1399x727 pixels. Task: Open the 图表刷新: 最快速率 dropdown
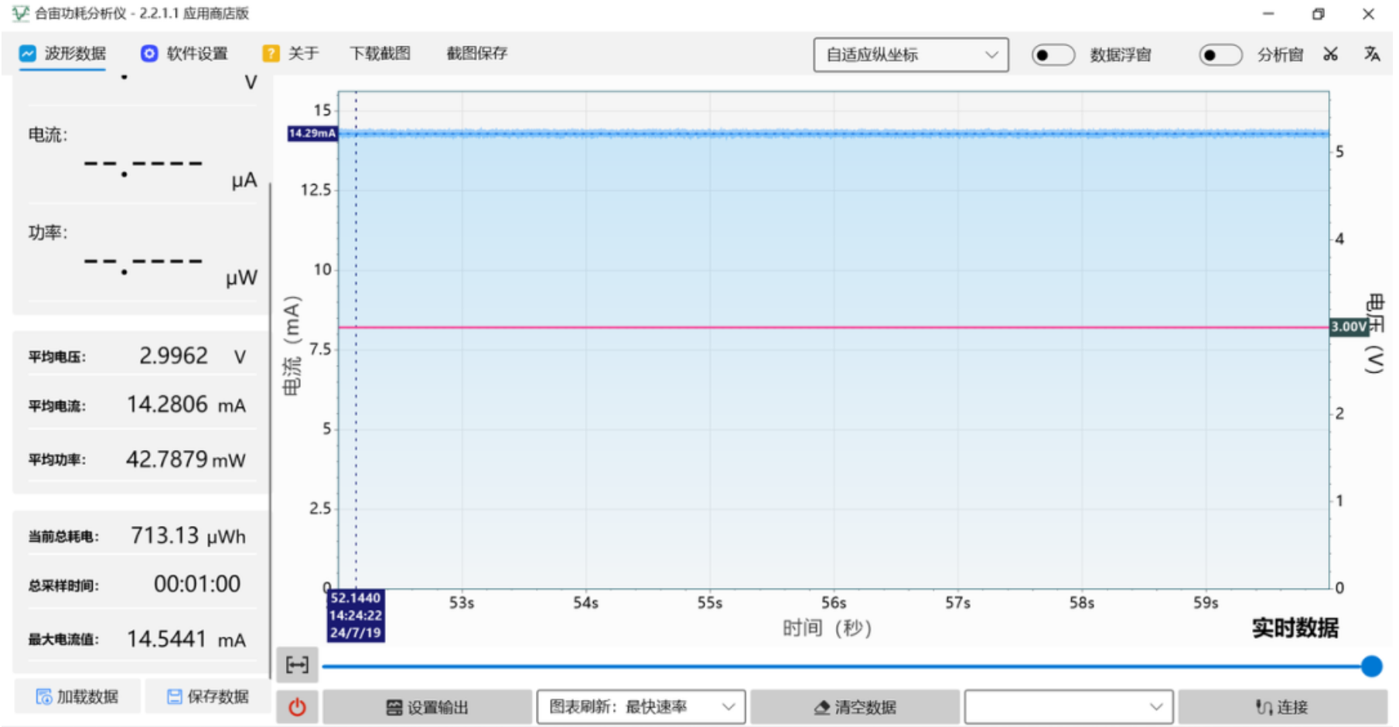pyautogui.click(x=641, y=708)
